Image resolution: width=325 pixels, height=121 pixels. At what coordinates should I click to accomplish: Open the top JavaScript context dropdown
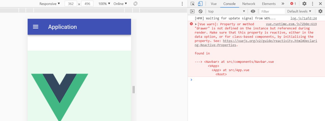[x=226, y=11]
